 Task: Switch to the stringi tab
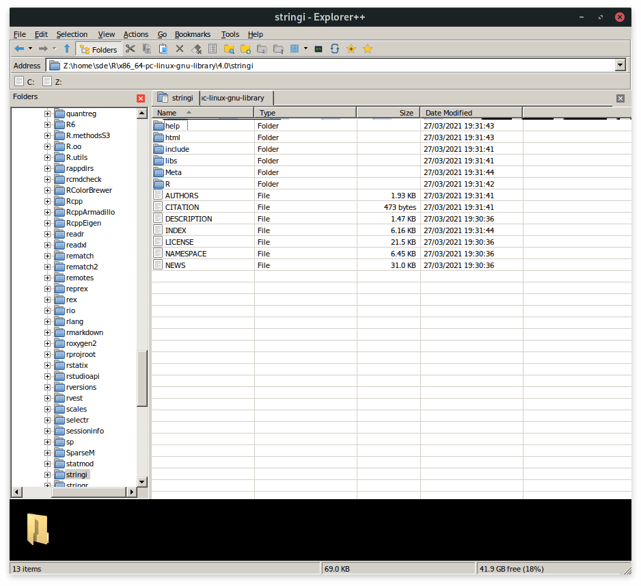[x=176, y=98]
